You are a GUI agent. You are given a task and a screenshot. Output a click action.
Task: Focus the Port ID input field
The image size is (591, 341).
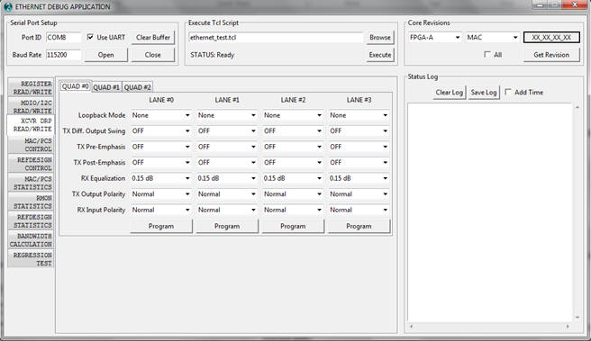point(63,37)
